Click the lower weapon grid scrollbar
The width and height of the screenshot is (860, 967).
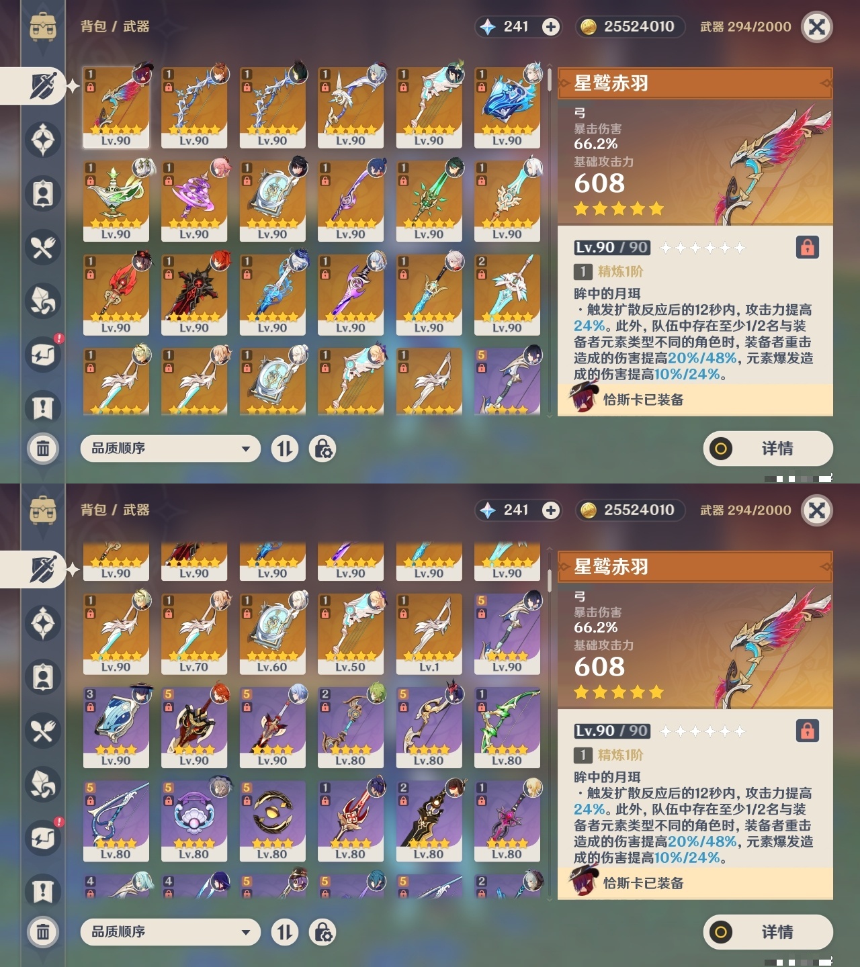(550, 582)
